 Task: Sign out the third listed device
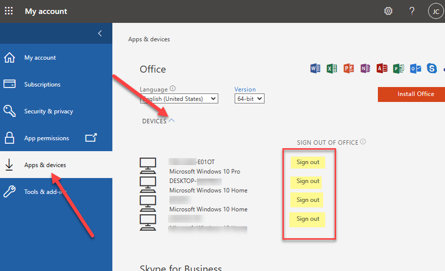[307, 200]
